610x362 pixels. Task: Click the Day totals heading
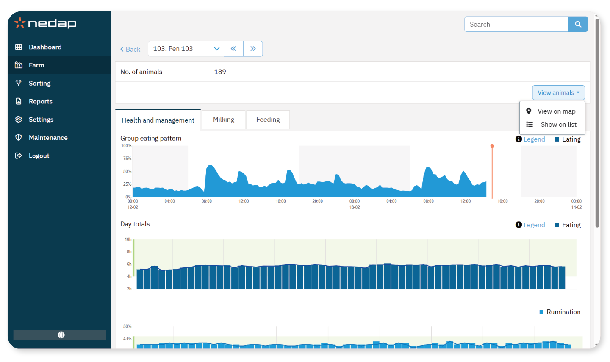pos(135,224)
